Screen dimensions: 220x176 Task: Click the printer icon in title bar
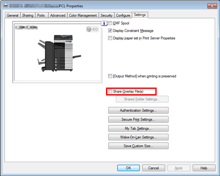pos(6,6)
